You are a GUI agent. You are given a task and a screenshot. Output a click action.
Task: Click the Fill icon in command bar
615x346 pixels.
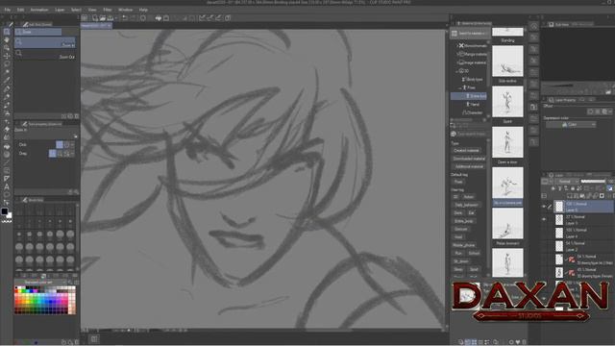159,18
